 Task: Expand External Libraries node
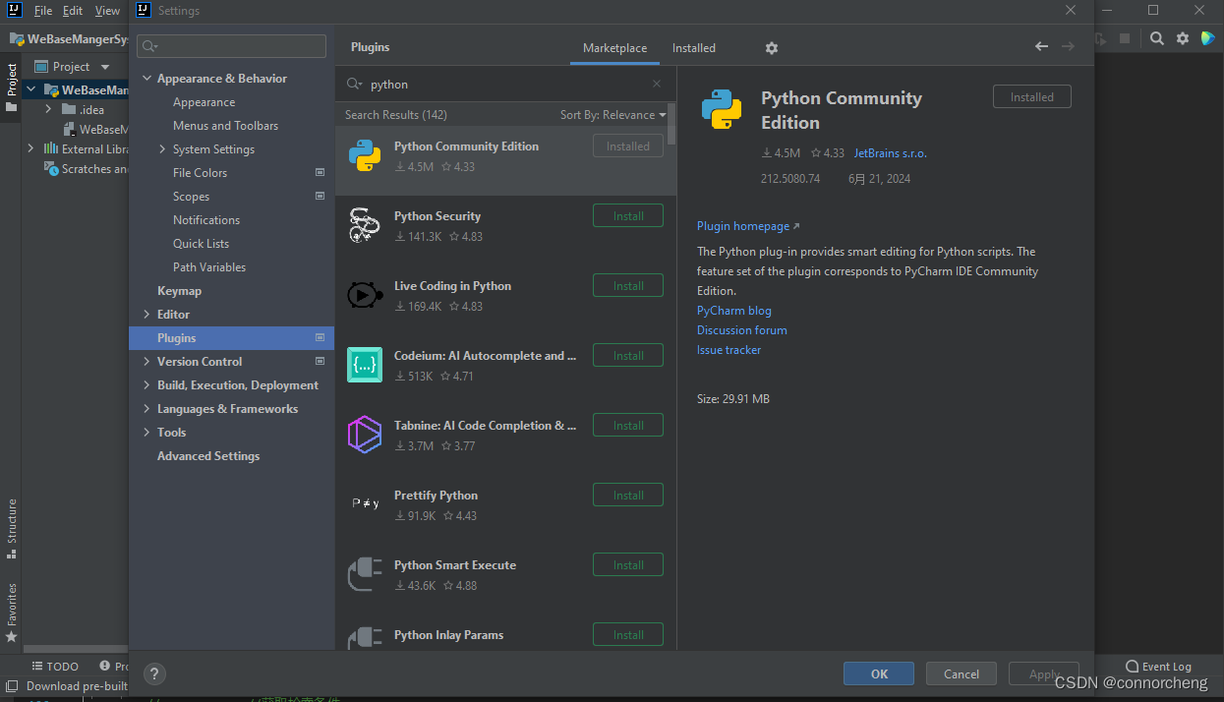[x=30, y=148]
